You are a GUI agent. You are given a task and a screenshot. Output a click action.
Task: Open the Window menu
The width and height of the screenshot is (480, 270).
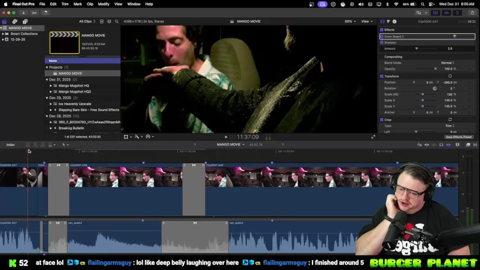pyautogui.click(x=134, y=4)
